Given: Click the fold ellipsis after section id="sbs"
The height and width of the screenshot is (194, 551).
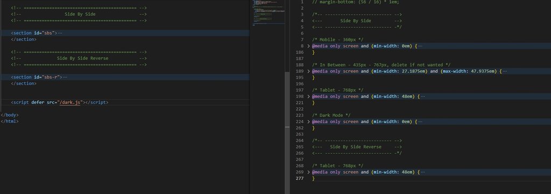Looking at the screenshot, I should (x=60, y=33).
